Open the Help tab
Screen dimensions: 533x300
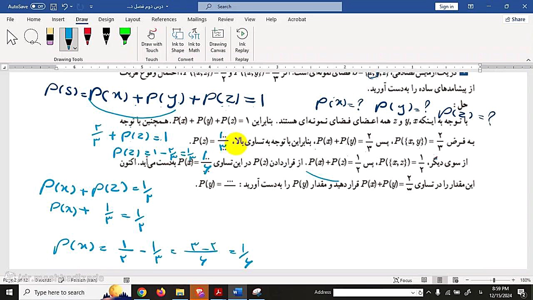[x=271, y=19]
